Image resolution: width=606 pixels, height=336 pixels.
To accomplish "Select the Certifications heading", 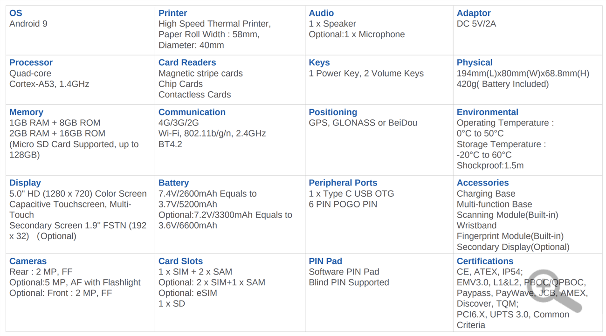I will (485, 261).
